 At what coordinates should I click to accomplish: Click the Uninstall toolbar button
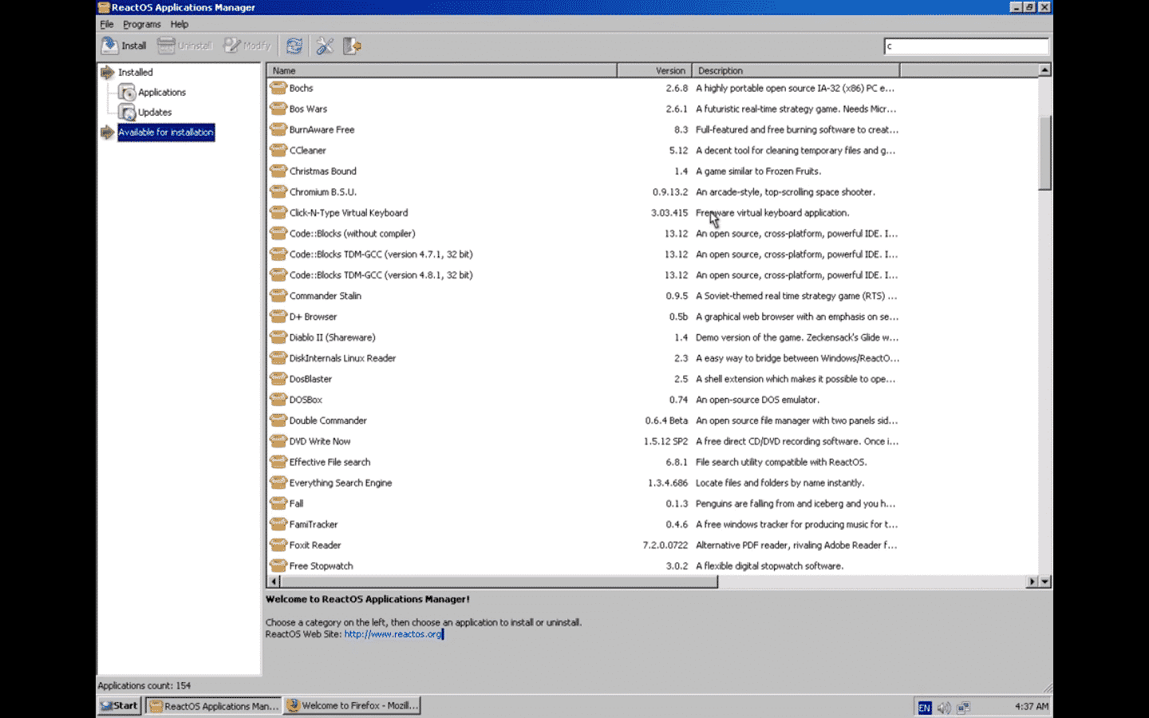(185, 45)
